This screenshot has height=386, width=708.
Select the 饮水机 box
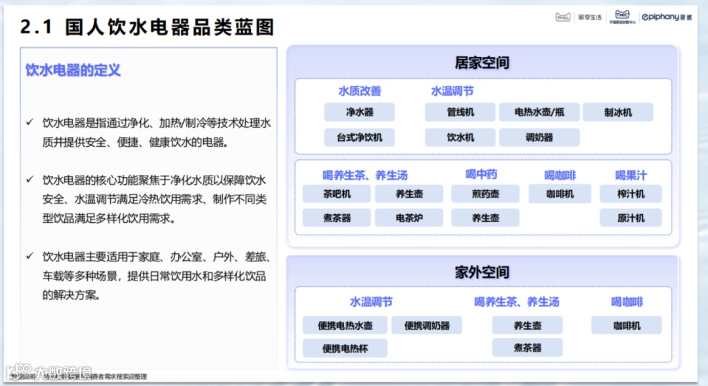[x=460, y=137]
